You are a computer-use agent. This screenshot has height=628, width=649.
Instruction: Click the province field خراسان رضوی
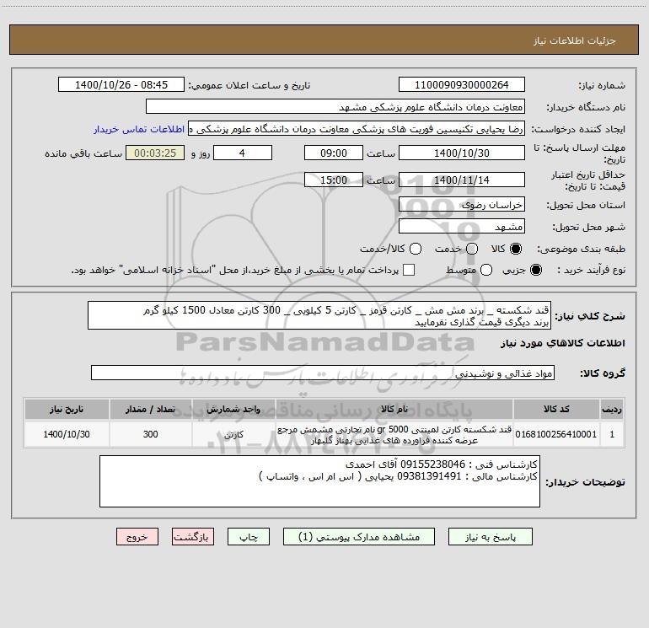[462, 205]
